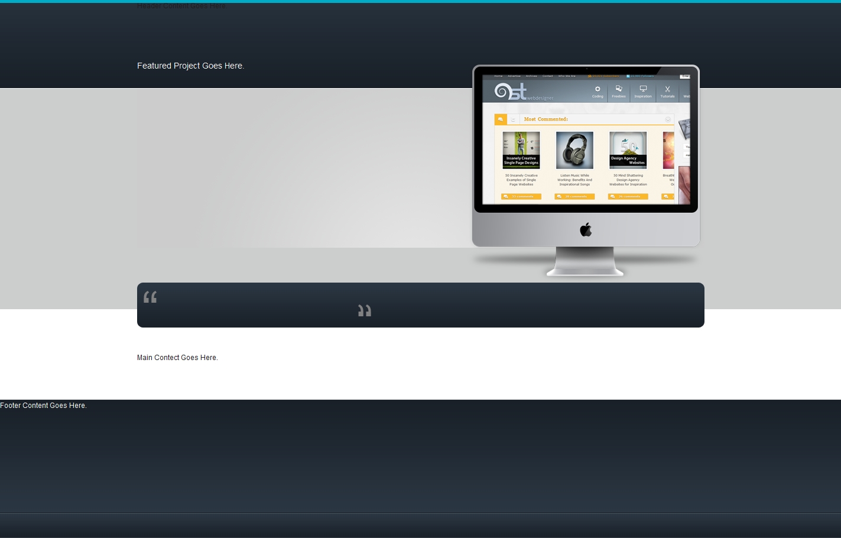Image resolution: width=841 pixels, height=538 pixels.
Task: Click the Most Commented heading
Action: (x=545, y=119)
